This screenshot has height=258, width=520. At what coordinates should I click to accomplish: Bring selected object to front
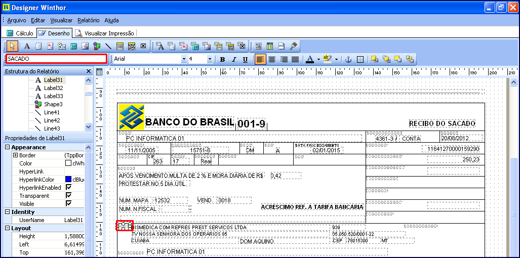(x=375, y=59)
